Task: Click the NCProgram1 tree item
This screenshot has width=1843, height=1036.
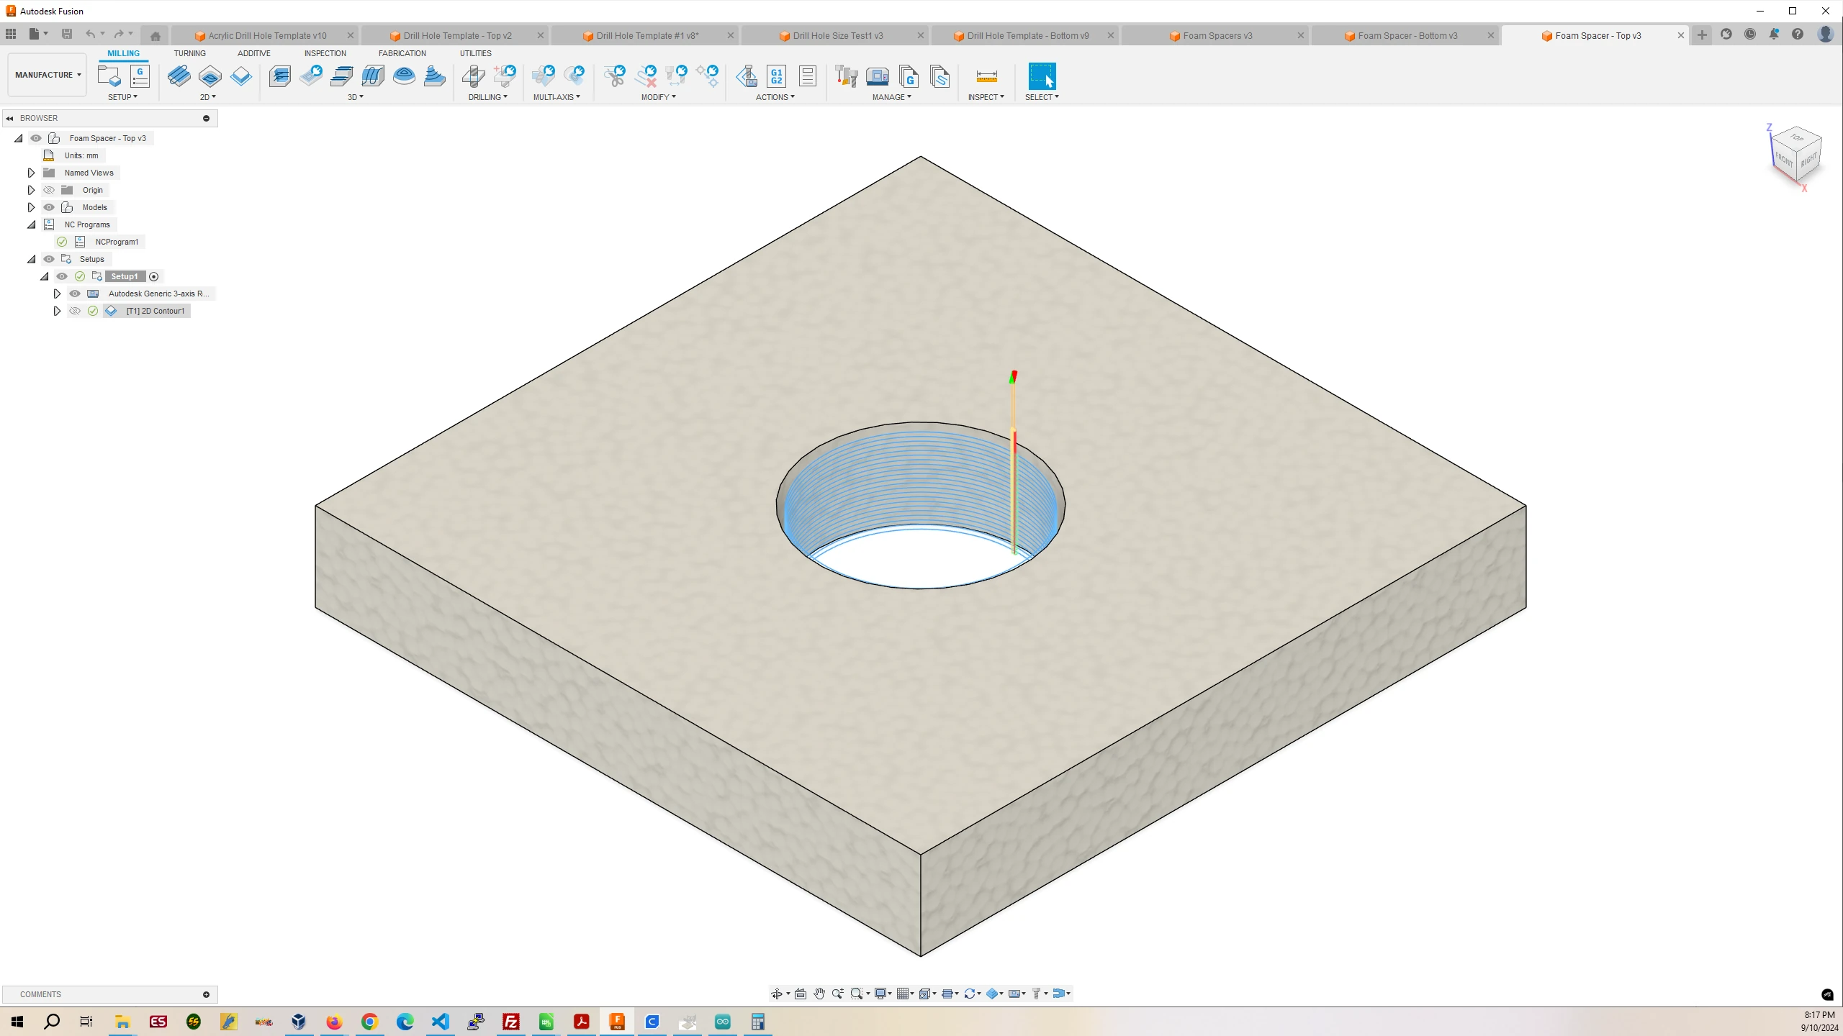Action: (117, 242)
